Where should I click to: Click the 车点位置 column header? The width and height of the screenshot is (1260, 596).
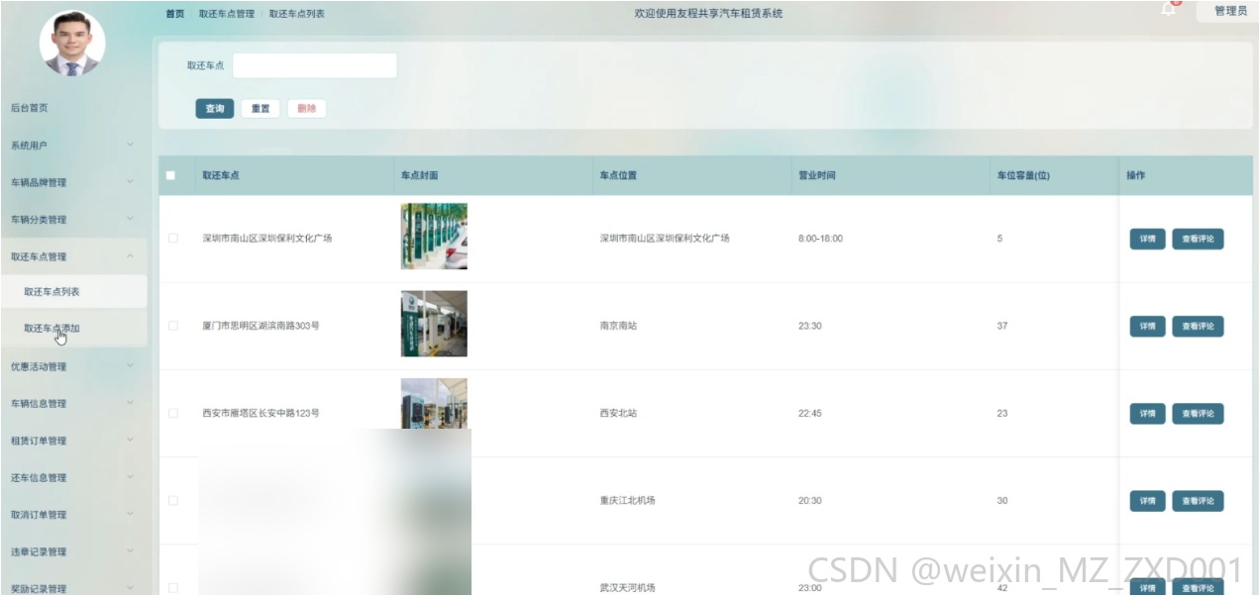tap(618, 175)
